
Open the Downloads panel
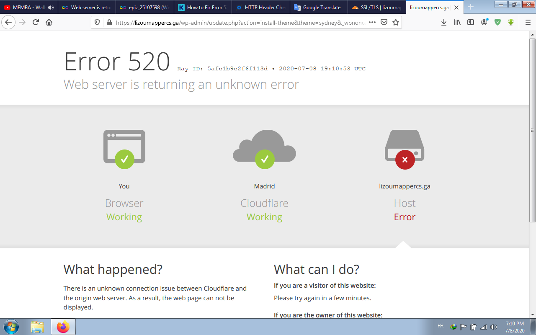click(x=444, y=23)
